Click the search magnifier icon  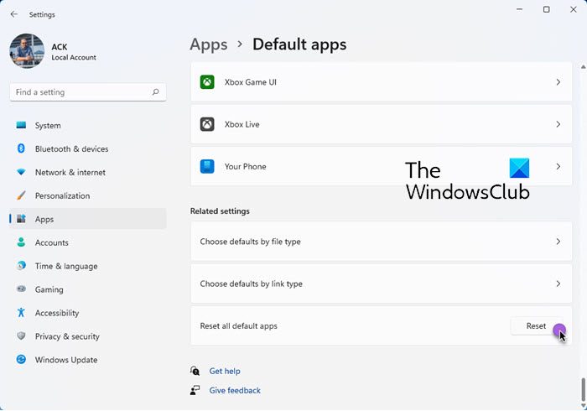pyautogui.click(x=156, y=92)
